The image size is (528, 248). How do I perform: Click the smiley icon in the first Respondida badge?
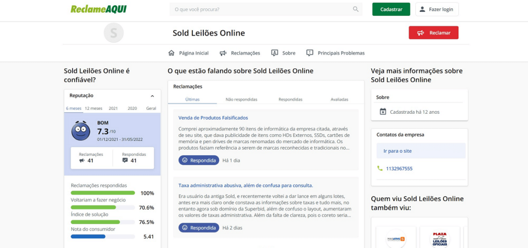185,161
